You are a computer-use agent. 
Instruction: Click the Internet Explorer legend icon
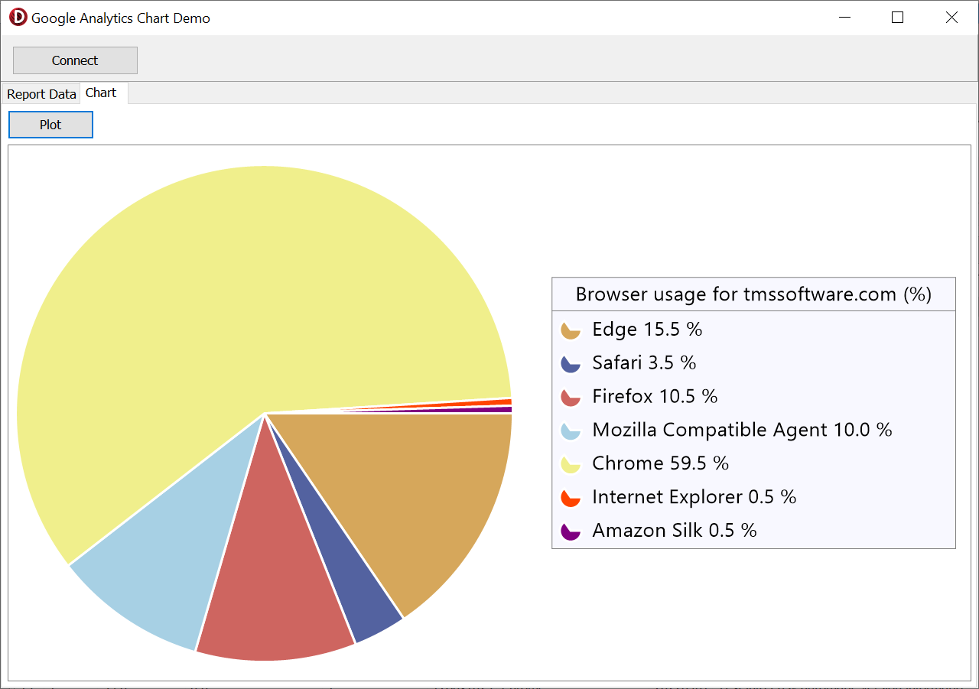tap(571, 497)
